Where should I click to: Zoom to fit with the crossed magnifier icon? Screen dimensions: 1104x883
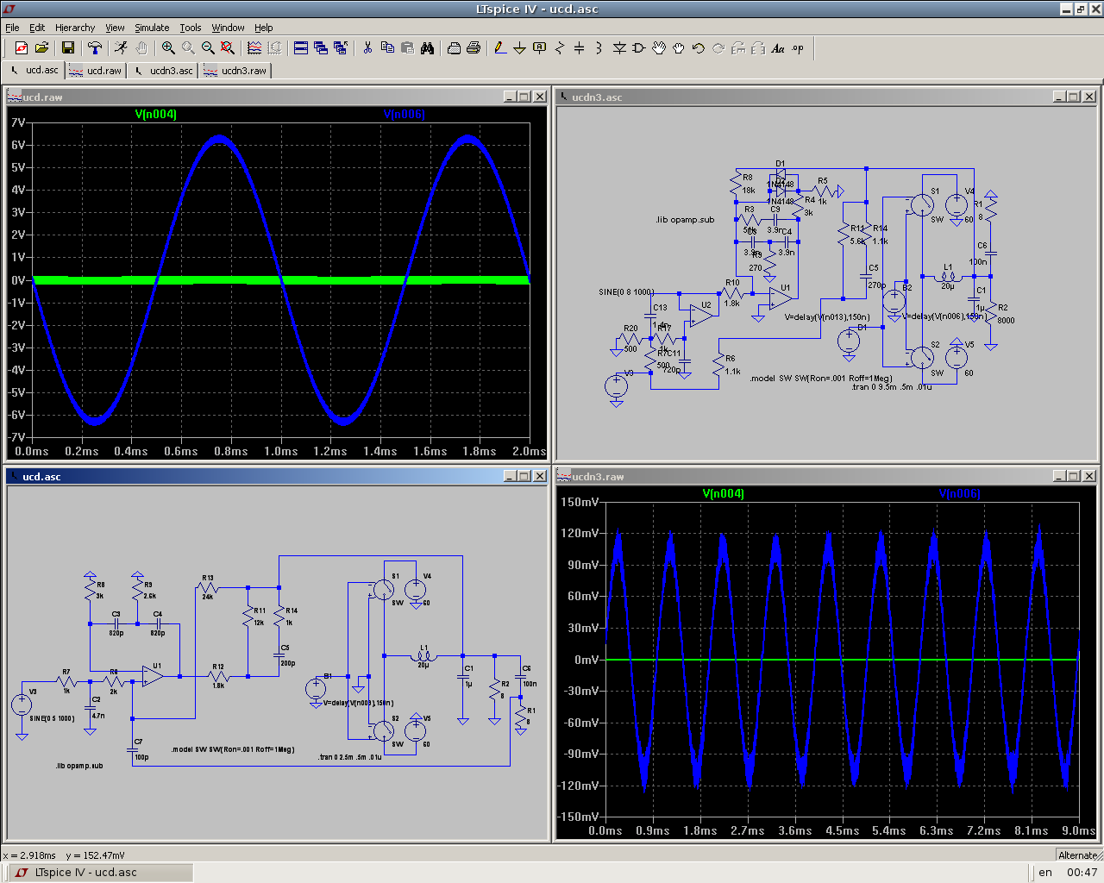(228, 48)
